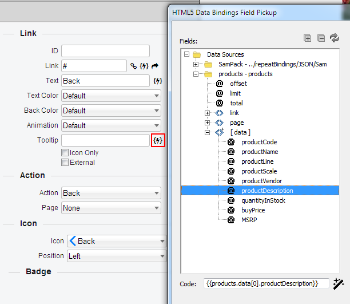Screen dimensions: 350x304
Task: Open the Animation dropdown
Action: (x=111, y=125)
